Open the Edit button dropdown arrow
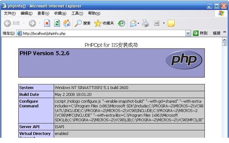Screen dimensions: 229x143 click(x=164, y=23)
